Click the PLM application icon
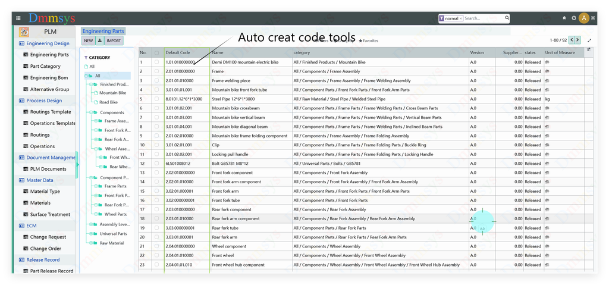This screenshot has height=285, width=609. 24,32
